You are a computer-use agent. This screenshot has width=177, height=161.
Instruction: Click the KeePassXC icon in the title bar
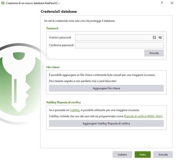pos(3,3)
